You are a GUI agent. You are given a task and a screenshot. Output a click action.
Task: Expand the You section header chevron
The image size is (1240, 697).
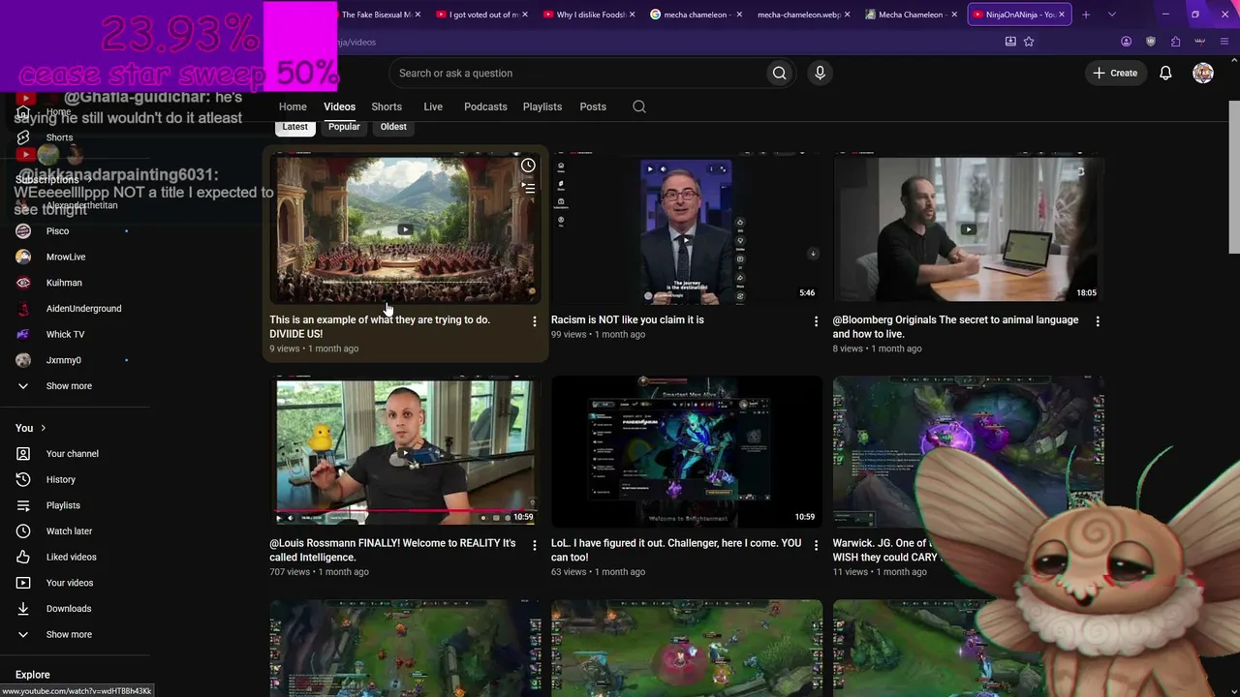[x=43, y=428]
